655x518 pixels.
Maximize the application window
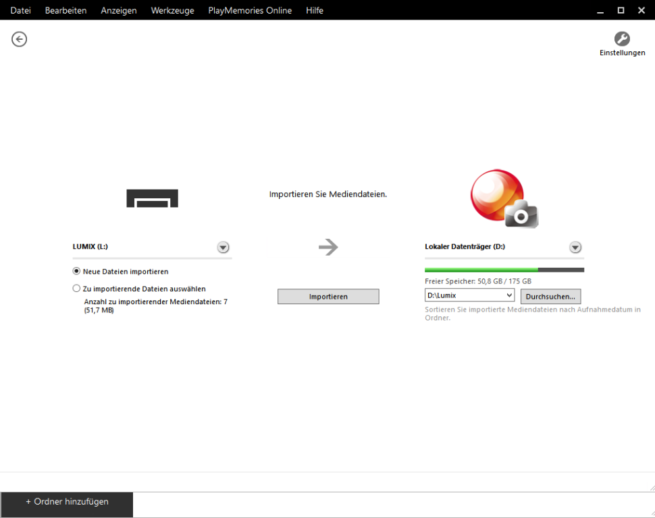[x=621, y=10]
